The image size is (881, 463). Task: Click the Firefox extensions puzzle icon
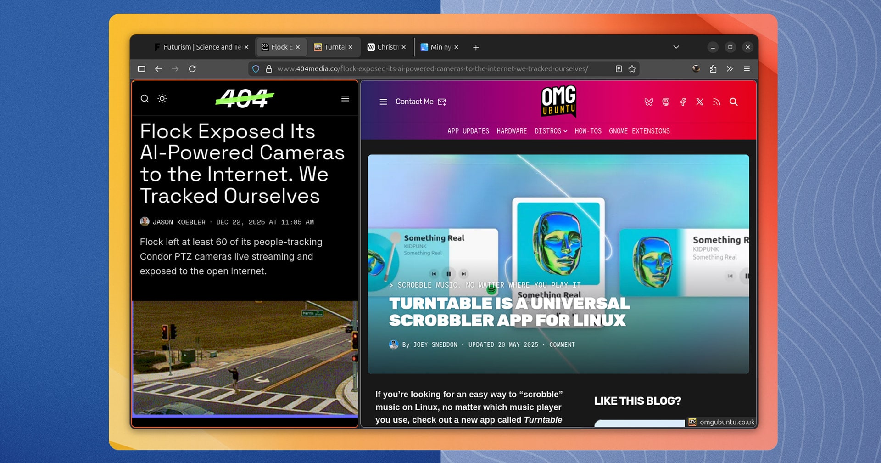(713, 69)
